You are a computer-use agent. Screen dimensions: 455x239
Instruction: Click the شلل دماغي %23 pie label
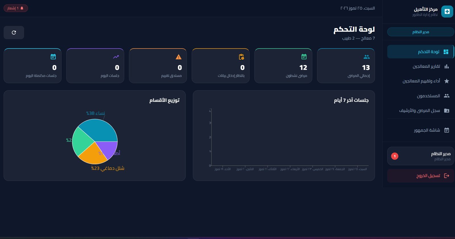point(108,168)
